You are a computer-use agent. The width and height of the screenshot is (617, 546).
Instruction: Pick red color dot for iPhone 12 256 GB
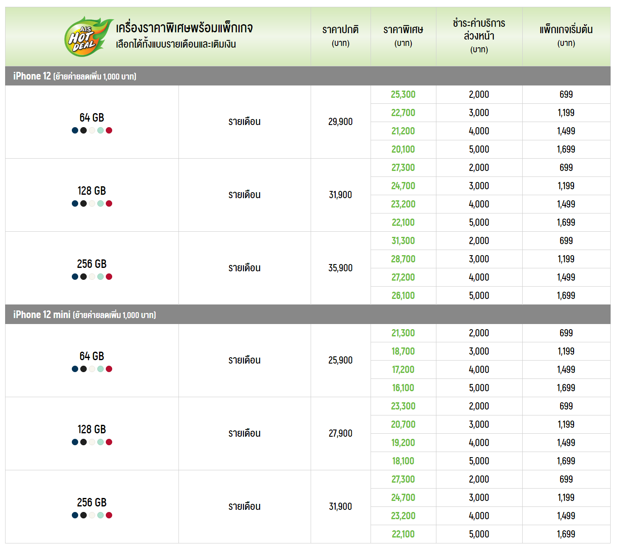coord(109,277)
